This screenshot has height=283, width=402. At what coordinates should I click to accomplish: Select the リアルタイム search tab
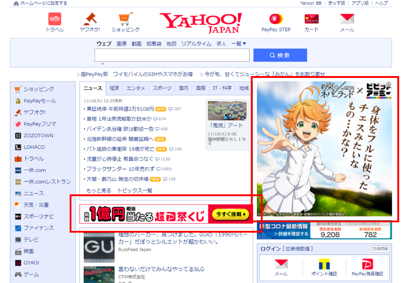point(196,44)
